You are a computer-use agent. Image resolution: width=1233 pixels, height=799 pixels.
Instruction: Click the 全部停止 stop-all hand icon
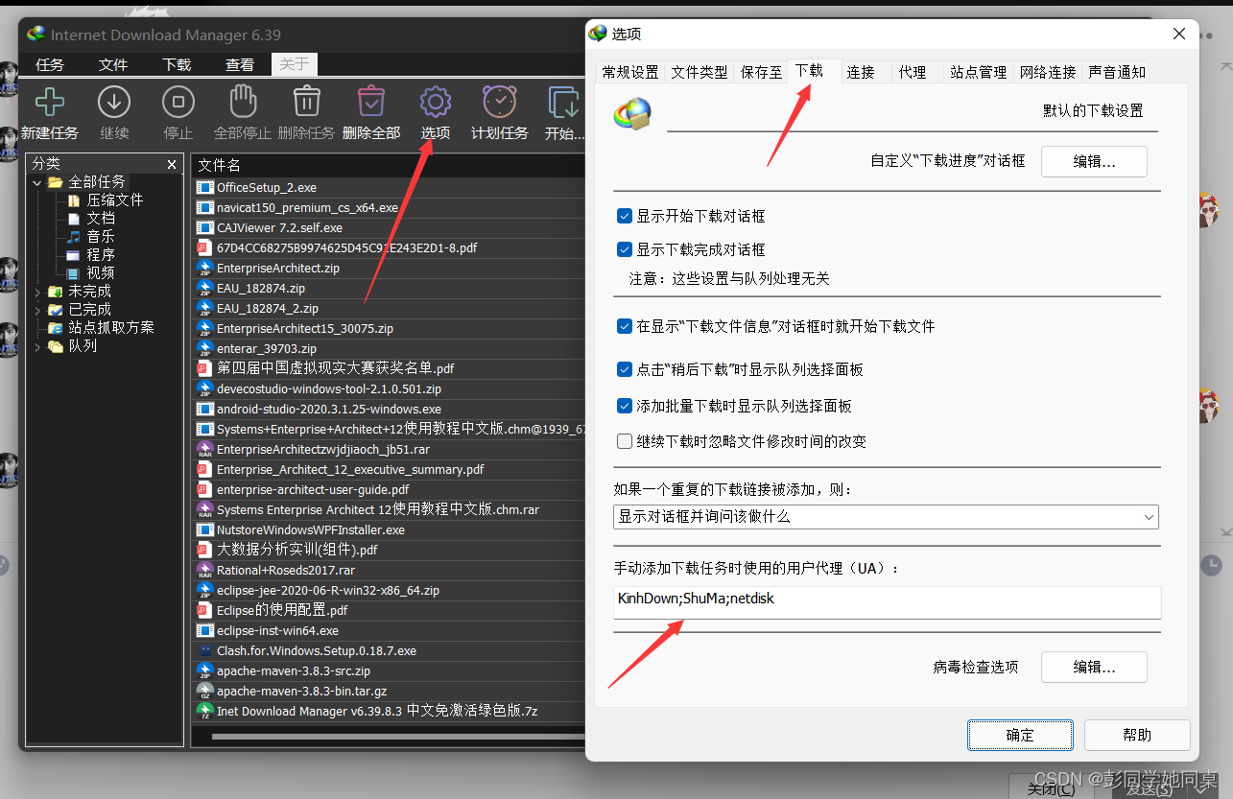242,102
